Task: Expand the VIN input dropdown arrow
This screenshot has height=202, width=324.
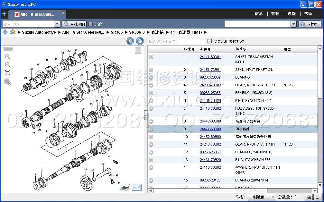Action: (57, 24)
